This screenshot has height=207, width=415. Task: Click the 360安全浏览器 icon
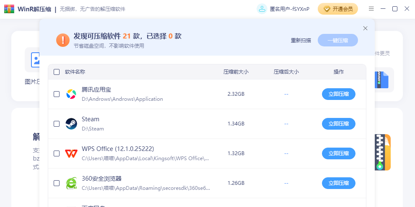pyautogui.click(x=71, y=183)
